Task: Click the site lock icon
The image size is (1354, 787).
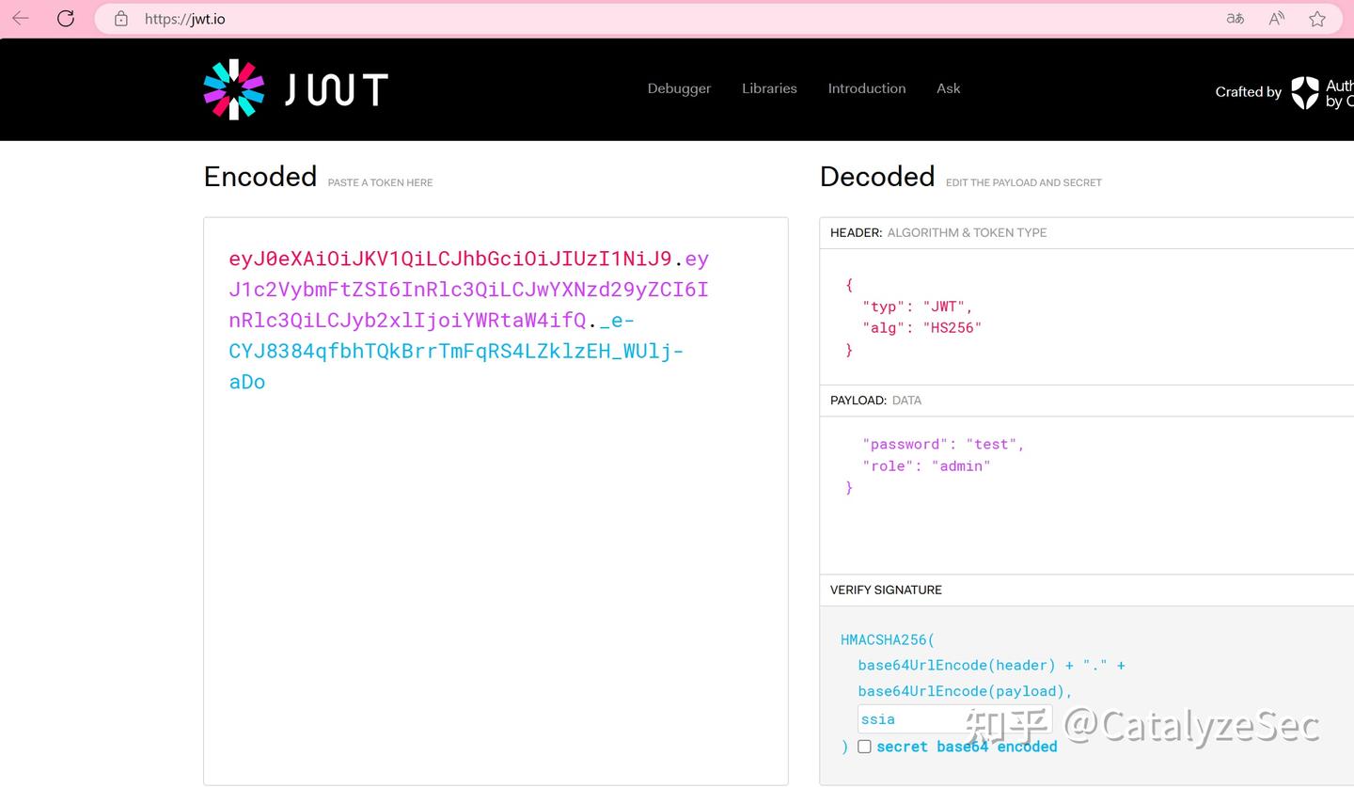Action: tap(120, 19)
